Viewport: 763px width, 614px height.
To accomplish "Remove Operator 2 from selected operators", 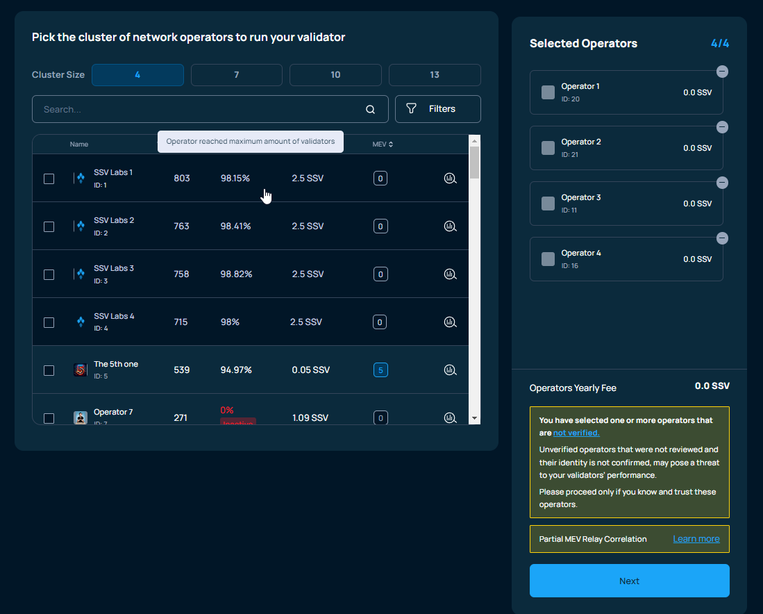I will [722, 127].
